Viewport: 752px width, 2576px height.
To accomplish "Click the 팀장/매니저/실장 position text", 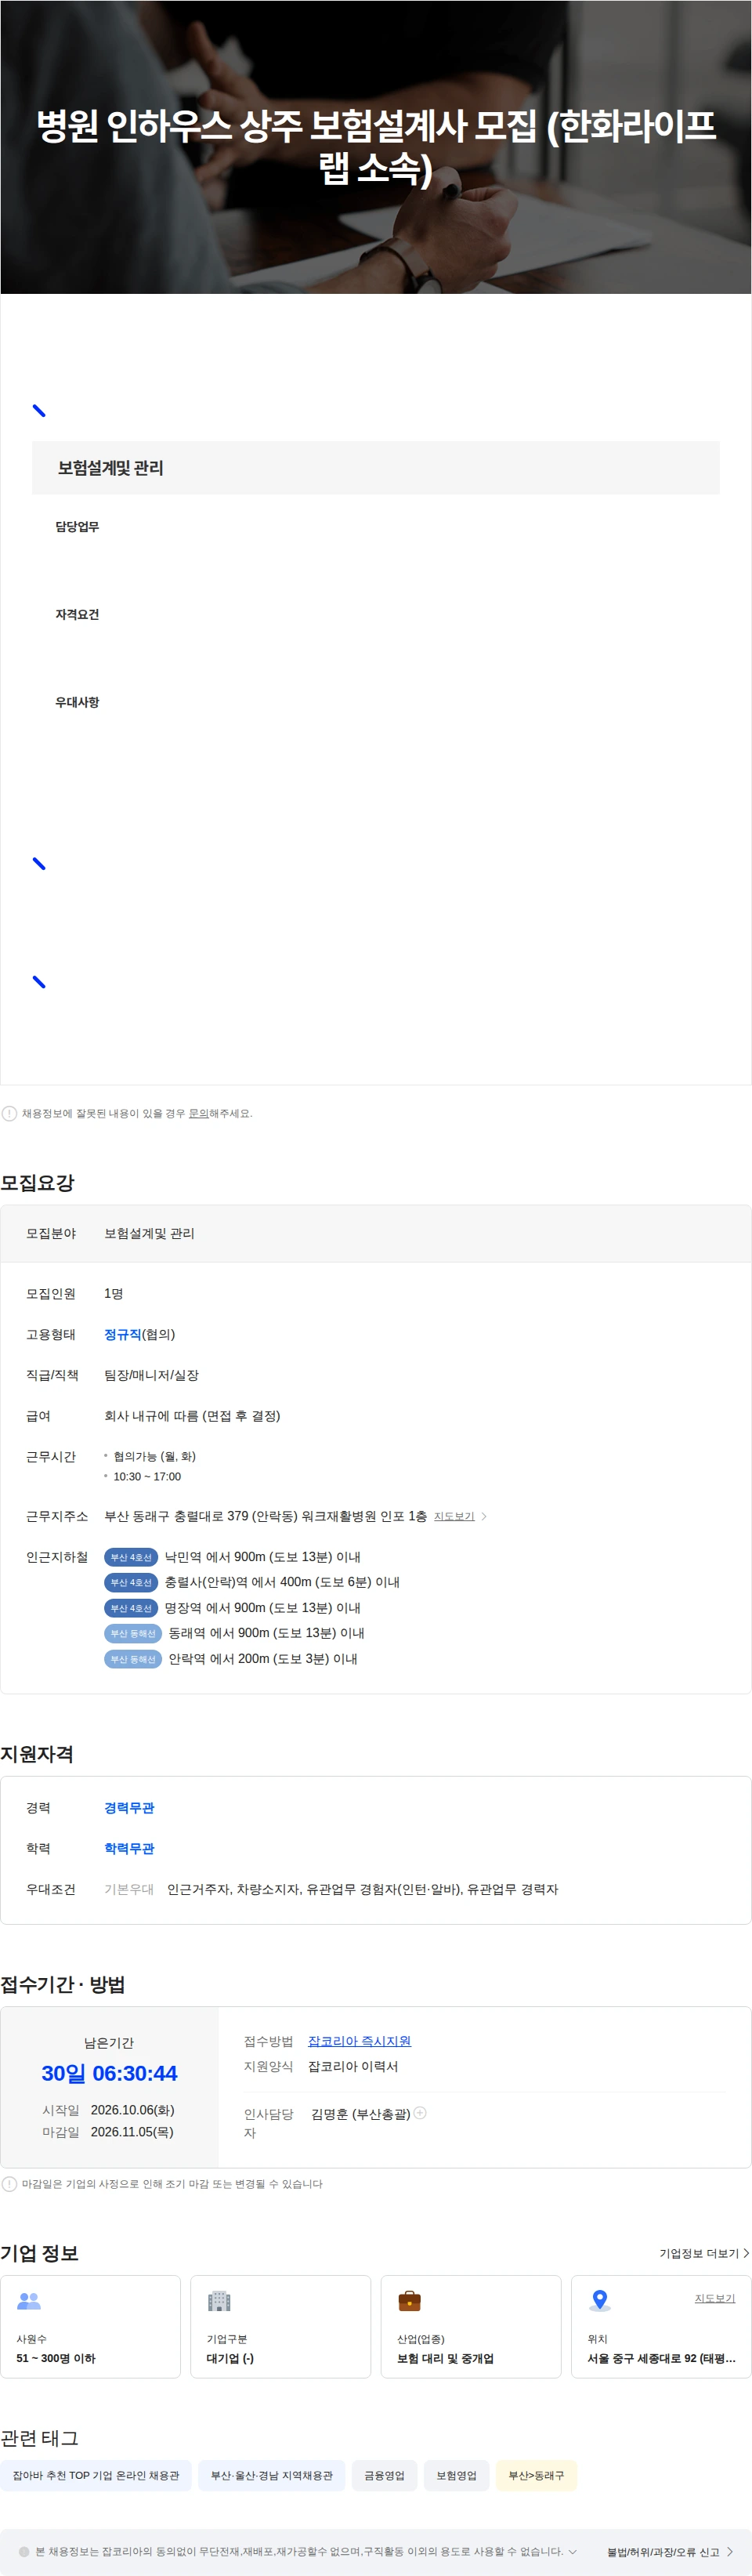I will (x=151, y=1375).
